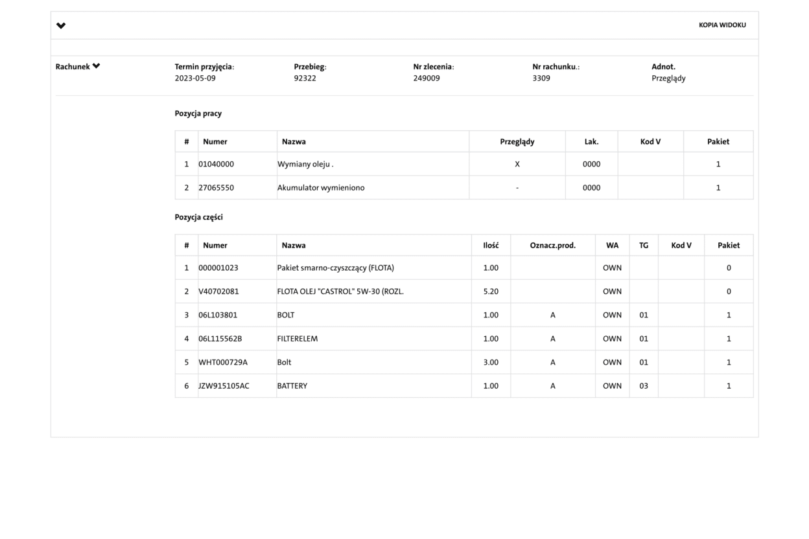Click part number 06L103801
This screenshot has width=809, height=539.
tap(219, 315)
